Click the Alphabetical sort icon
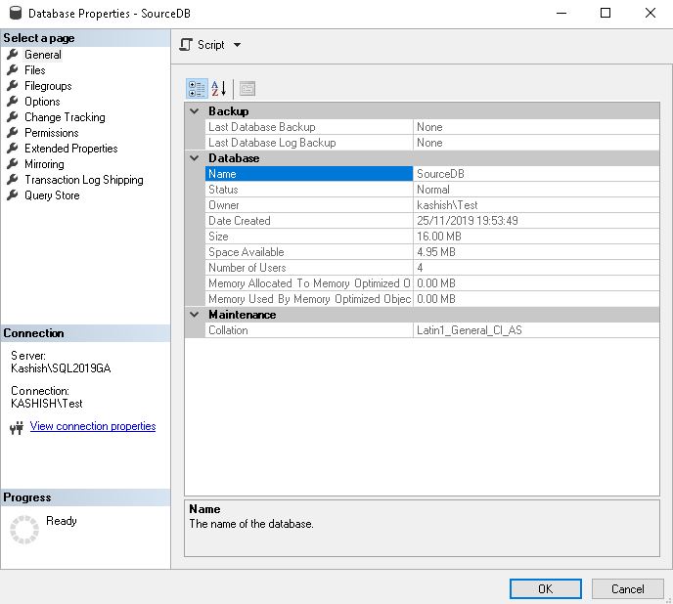Viewport: 673px width, 604px height. [219, 89]
